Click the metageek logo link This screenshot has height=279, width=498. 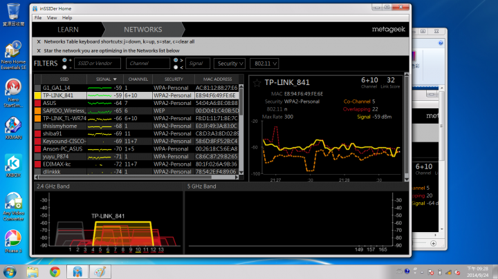tap(389, 30)
